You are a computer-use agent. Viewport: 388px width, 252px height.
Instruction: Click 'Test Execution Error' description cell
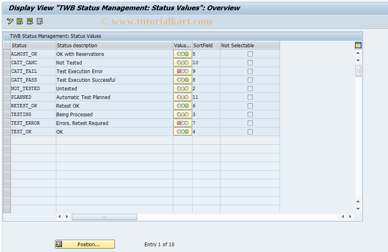[x=115, y=72]
